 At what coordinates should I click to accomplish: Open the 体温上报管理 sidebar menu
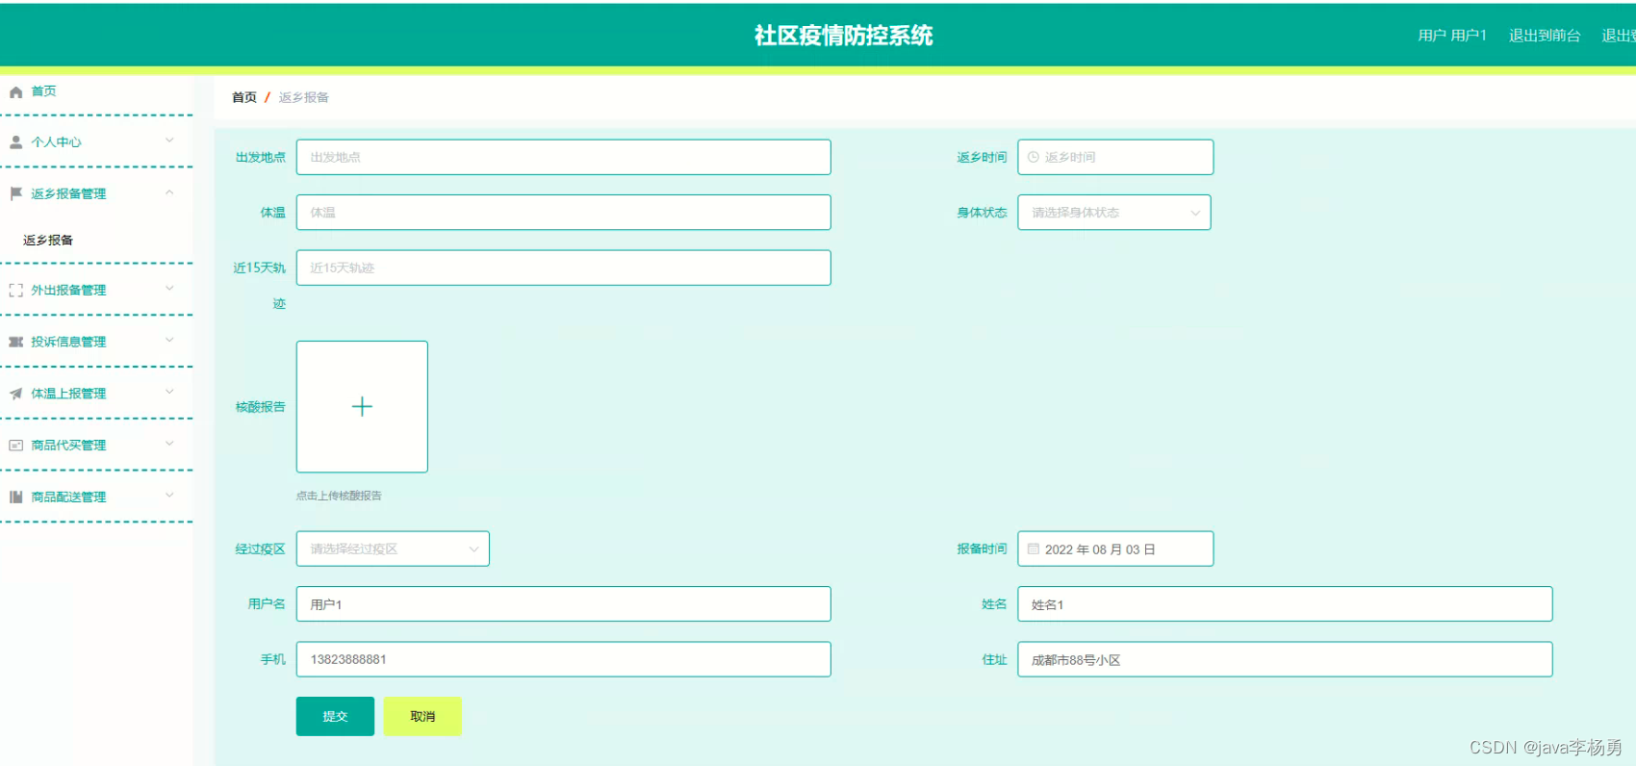click(x=96, y=394)
